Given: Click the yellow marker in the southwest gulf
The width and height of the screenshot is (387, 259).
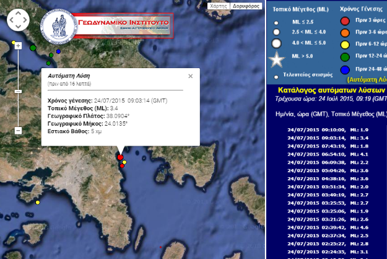Looking at the screenshot, I should coord(38,203).
